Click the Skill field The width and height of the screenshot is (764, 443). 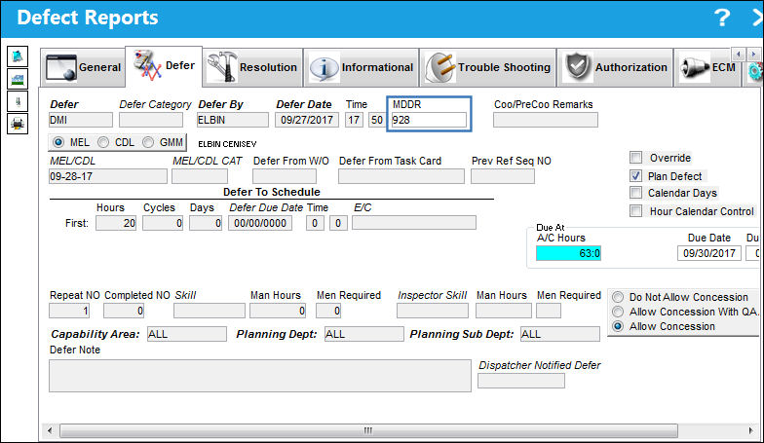click(x=210, y=311)
